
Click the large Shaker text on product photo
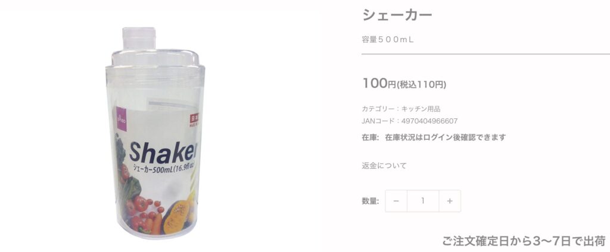tap(163, 152)
